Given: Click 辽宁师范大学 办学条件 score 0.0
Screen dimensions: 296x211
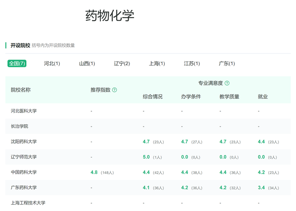Looking at the screenshot, I should pyautogui.click(x=185, y=157).
